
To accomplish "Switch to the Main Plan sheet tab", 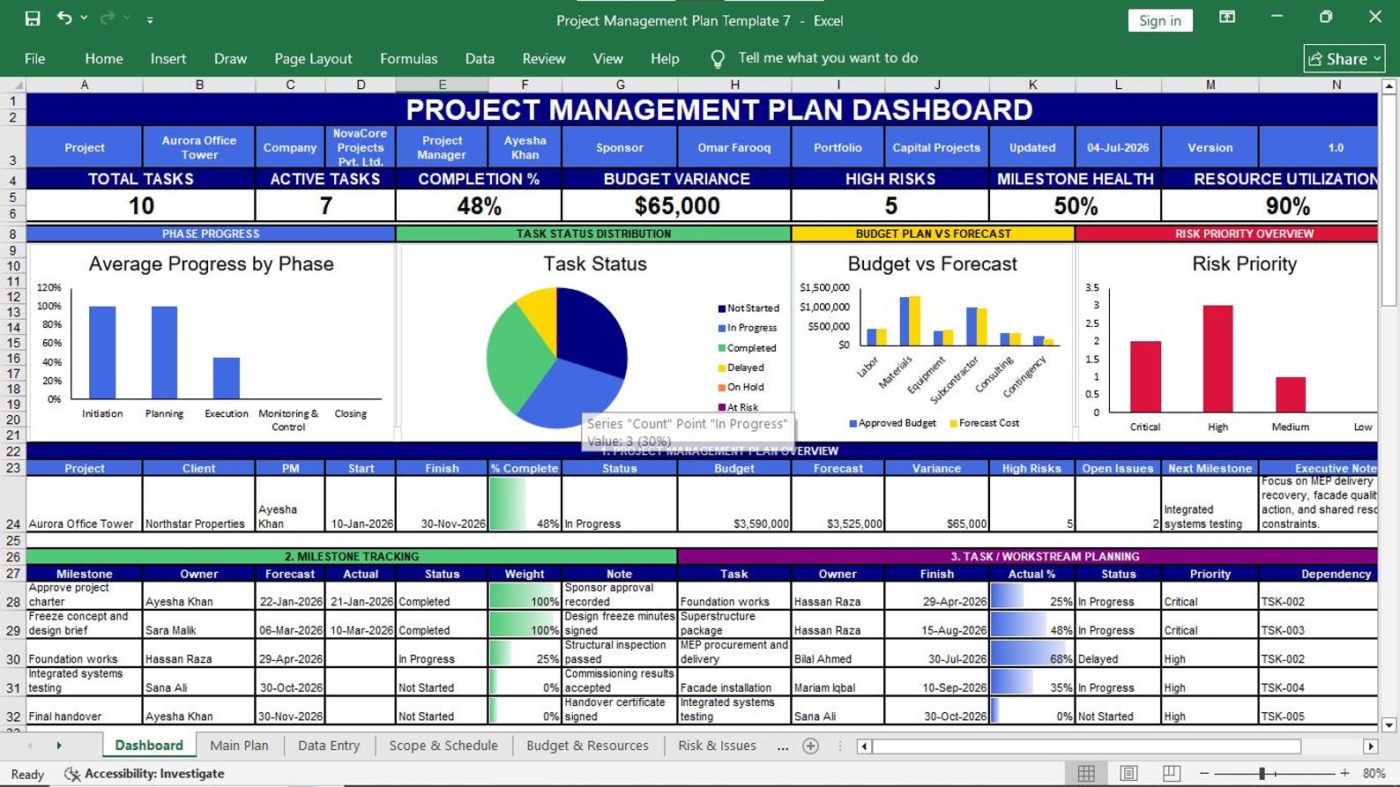I will pyautogui.click(x=239, y=746).
